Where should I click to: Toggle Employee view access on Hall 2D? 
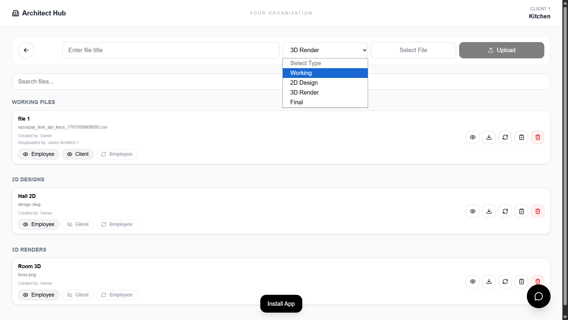38,224
